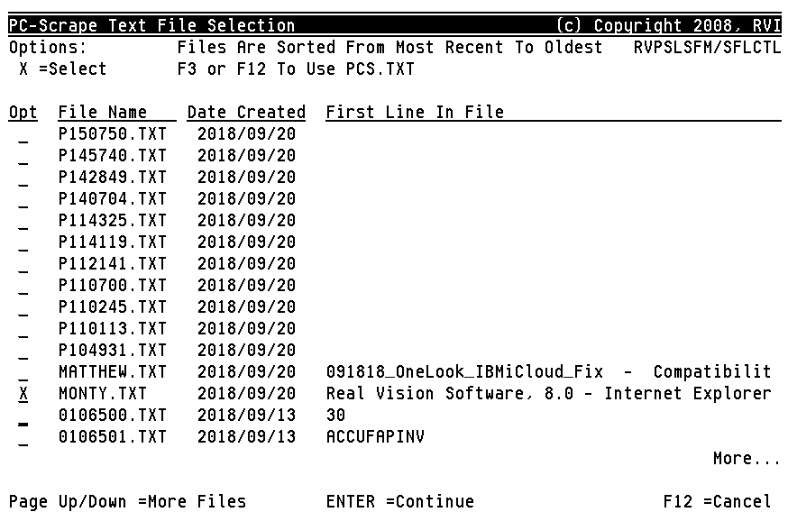Select the option field for P150750.TXT
This screenshot has height=512, width=788.
[23, 134]
